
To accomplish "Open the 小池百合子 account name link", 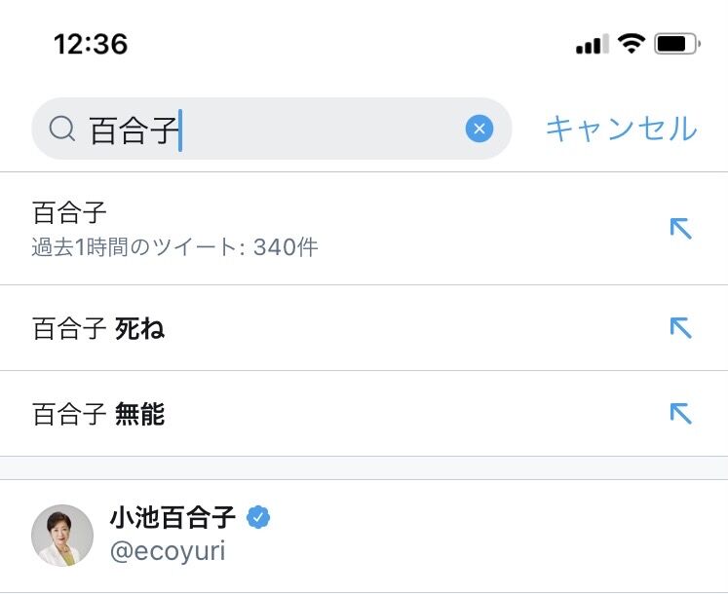I will point(173,518).
